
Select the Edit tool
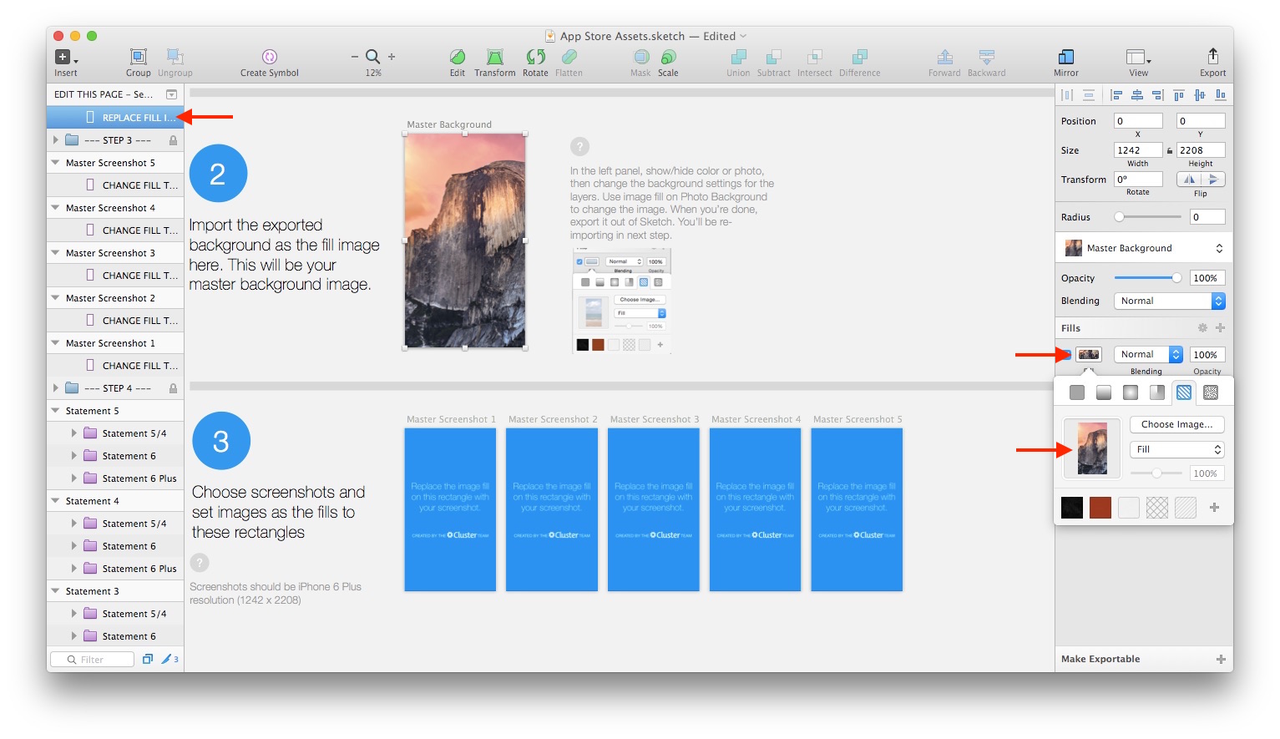tap(458, 57)
